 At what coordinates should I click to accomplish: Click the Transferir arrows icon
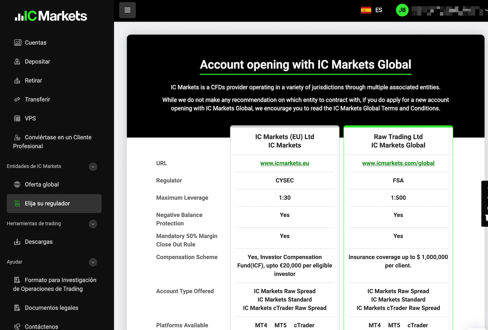tap(17, 100)
